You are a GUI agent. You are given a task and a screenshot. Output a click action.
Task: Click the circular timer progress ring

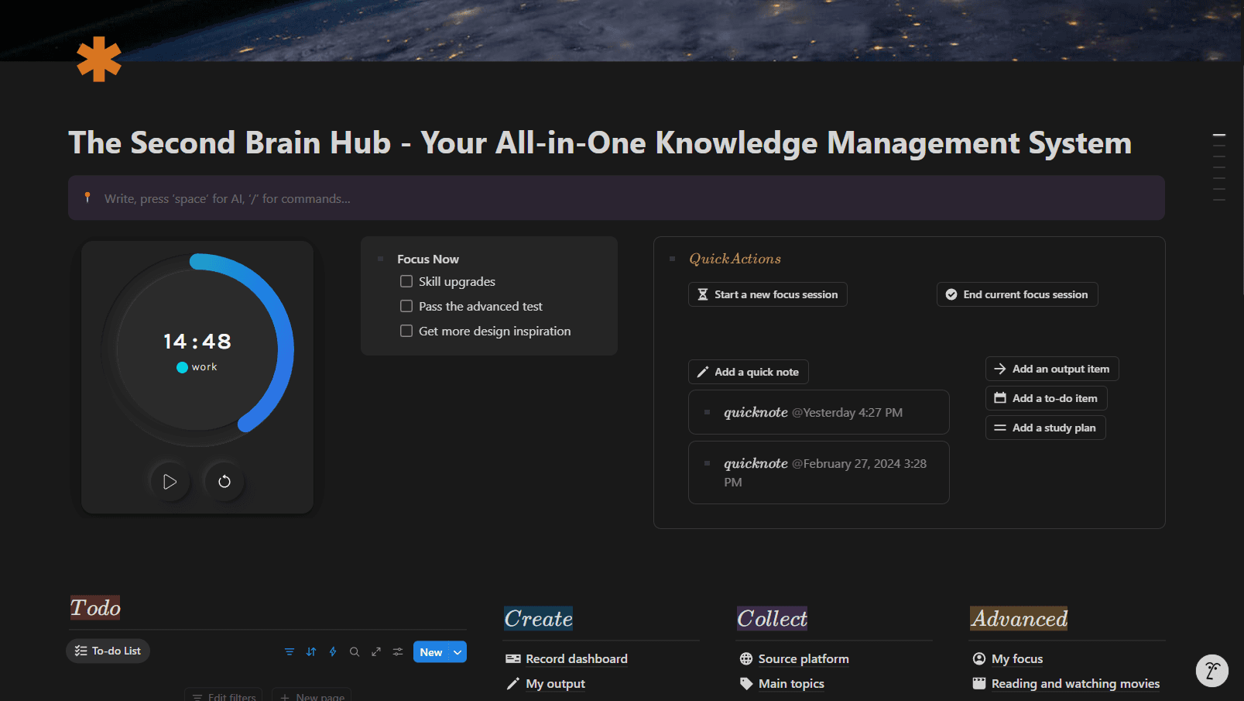tap(197, 349)
